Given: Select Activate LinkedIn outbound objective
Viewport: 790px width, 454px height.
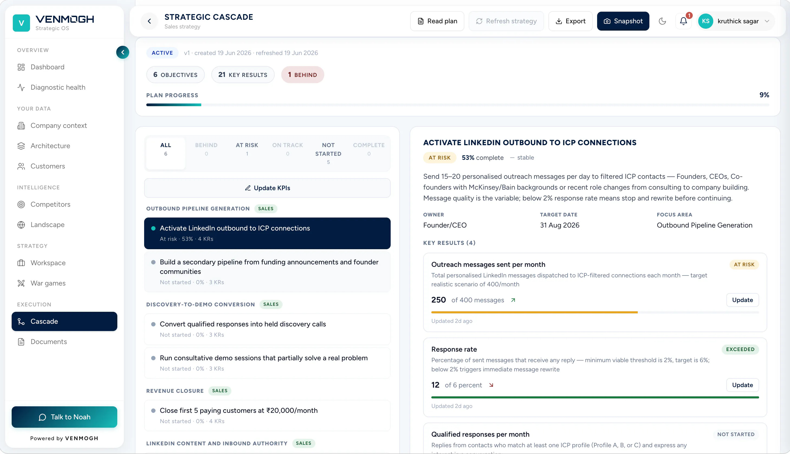Looking at the screenshot, I should [x=267, y=233].
